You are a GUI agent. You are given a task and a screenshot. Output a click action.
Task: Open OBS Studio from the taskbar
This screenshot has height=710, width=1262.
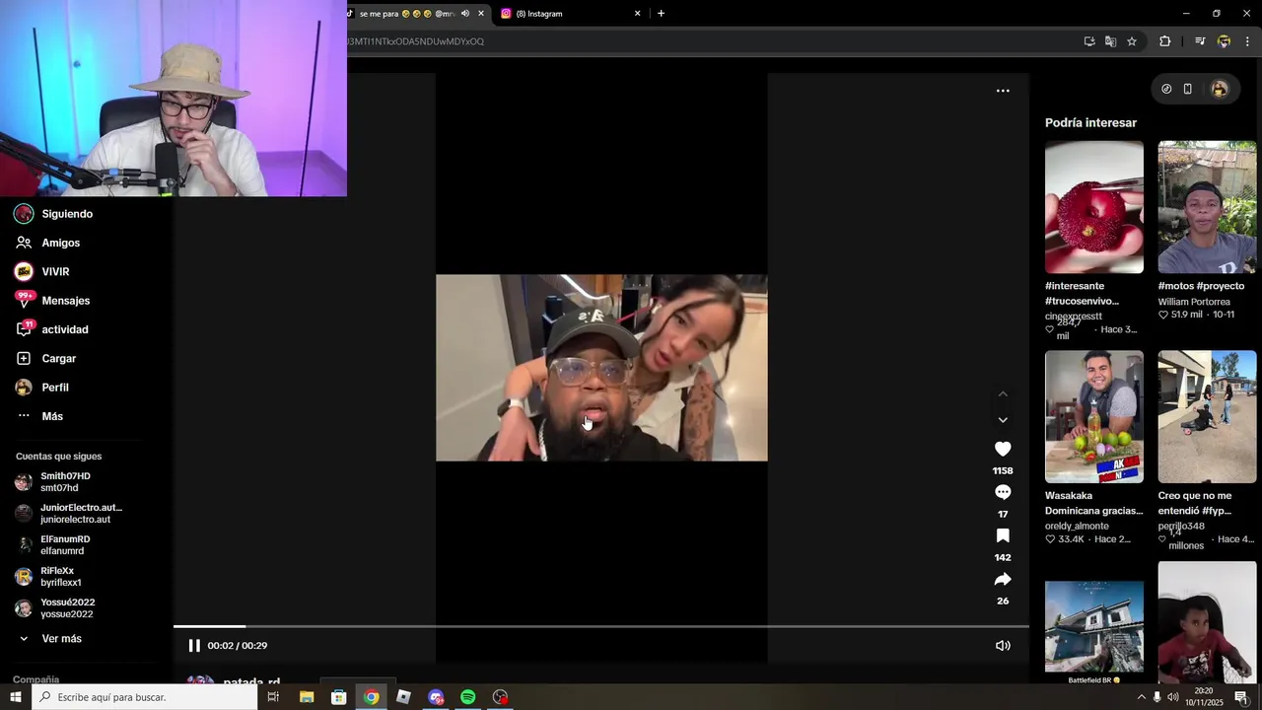click(500, 697)
